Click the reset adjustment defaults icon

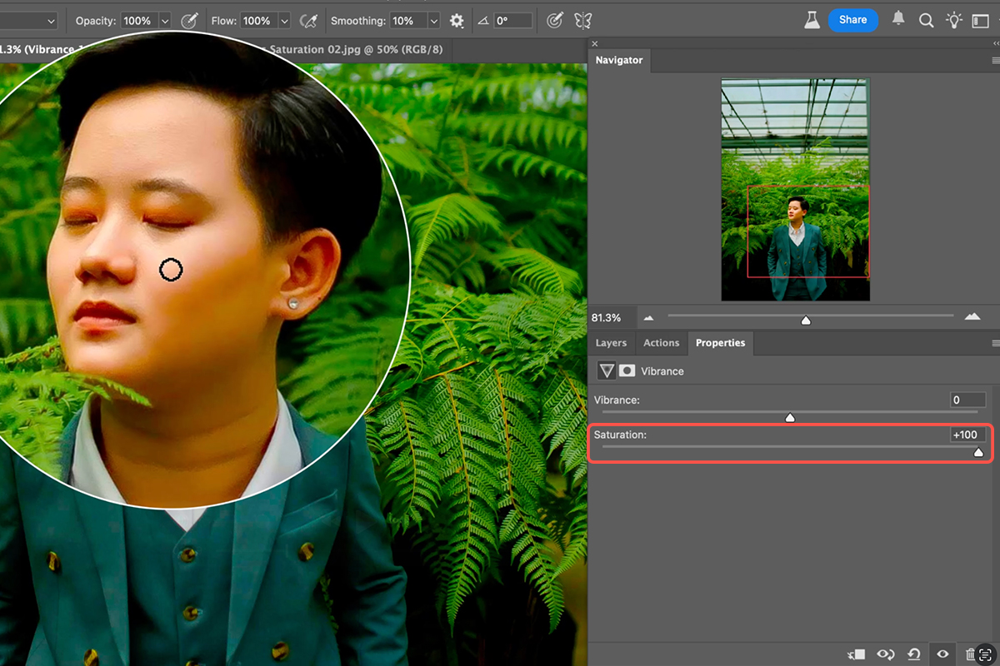(914, 654)
